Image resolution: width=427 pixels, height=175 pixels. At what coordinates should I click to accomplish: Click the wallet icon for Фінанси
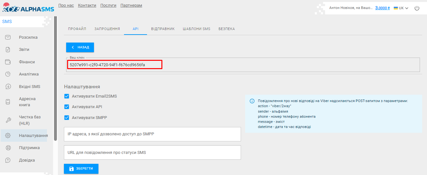tap(8, 62)
